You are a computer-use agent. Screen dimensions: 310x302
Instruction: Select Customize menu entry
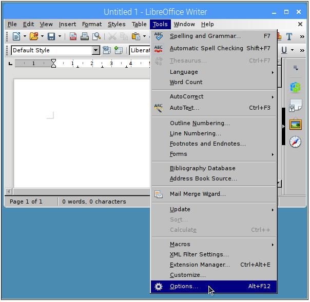click(x=214, y=275)
